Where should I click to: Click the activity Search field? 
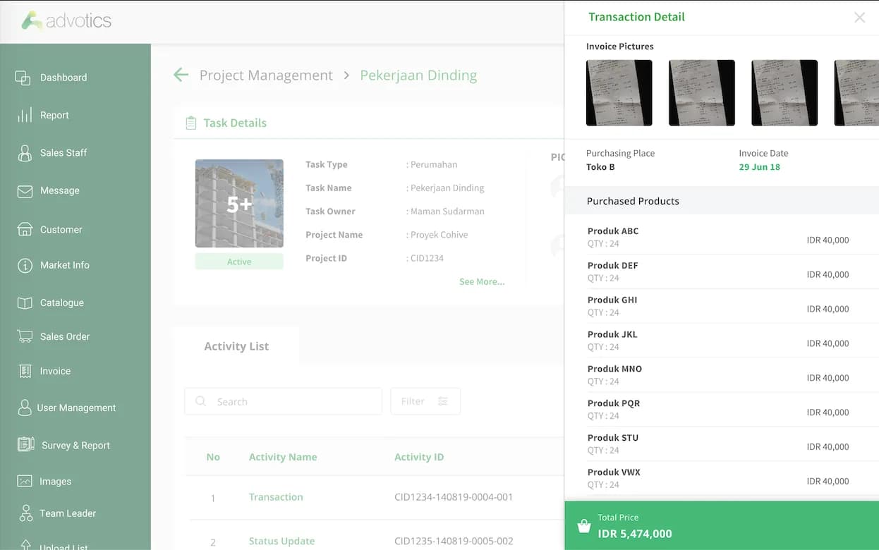coord(283,401)
